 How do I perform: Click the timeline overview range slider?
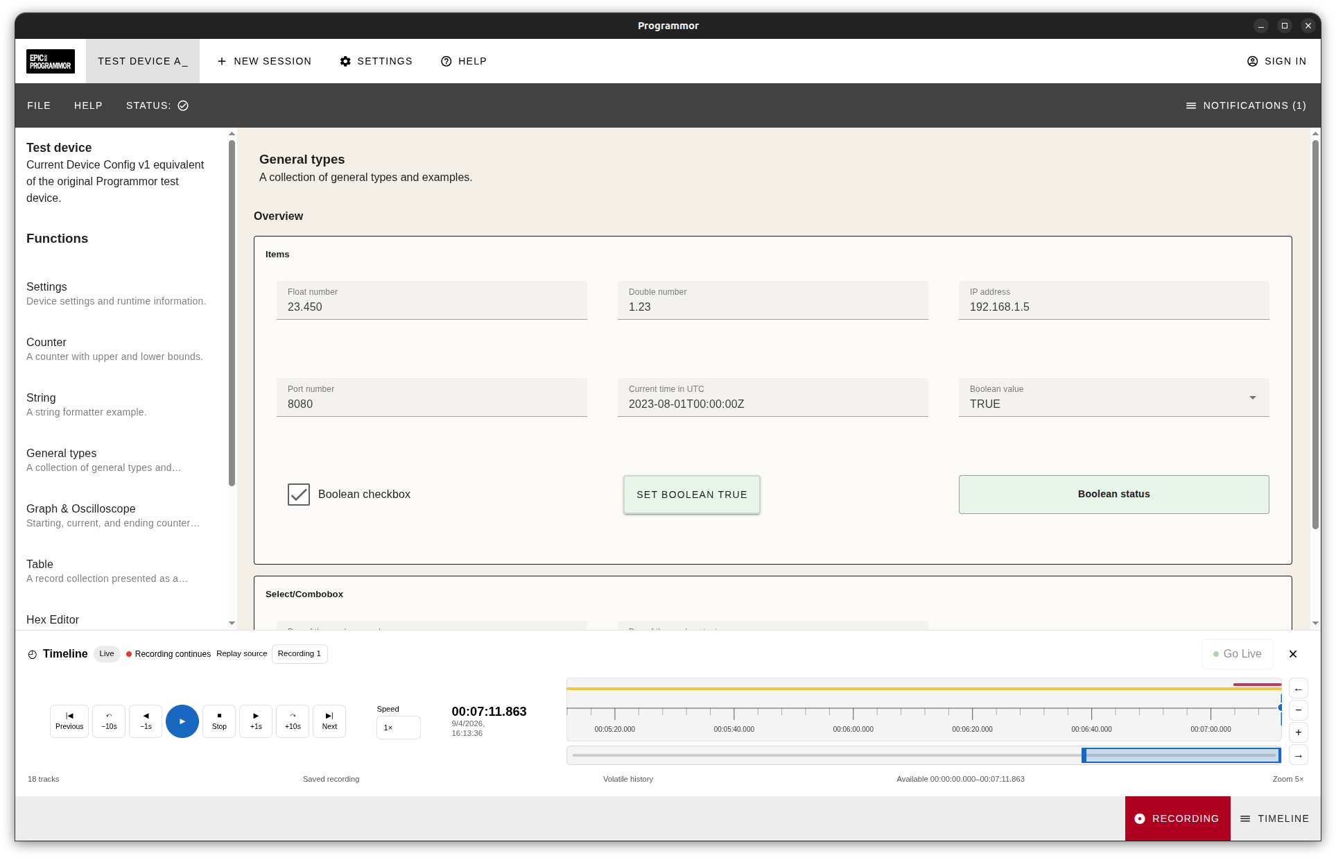point(1181,755)
